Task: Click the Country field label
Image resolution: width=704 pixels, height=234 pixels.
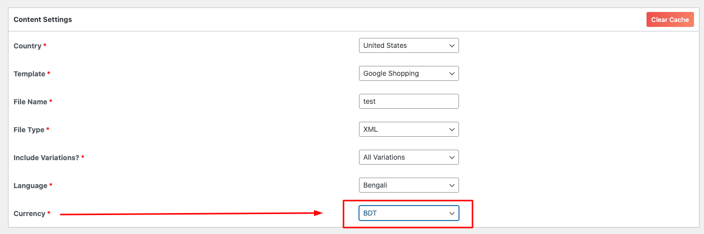Action: (x=27, y=46)
